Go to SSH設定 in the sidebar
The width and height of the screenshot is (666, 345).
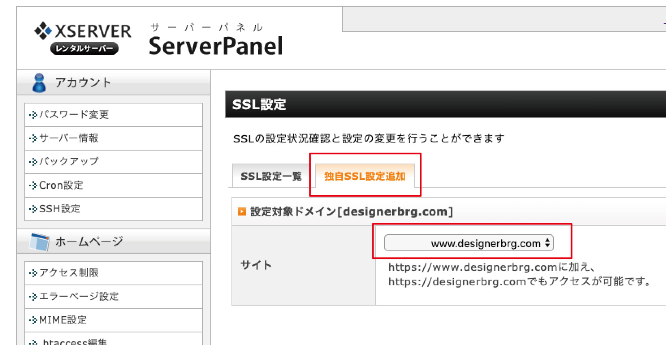(x=60, y=209)
